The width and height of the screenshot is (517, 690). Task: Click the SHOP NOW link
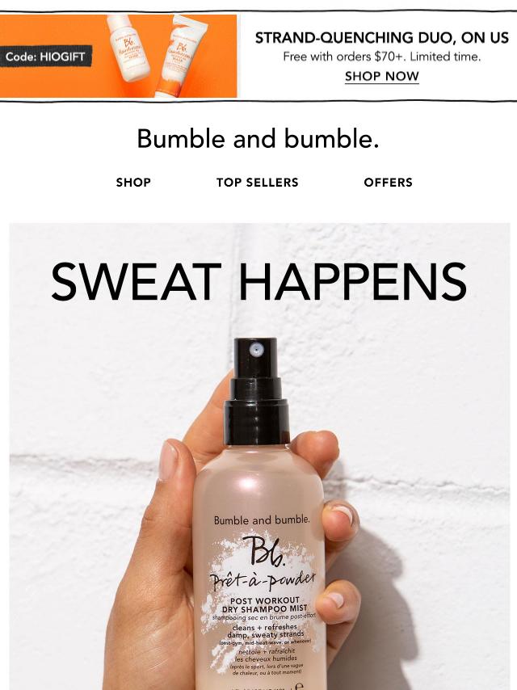click(381, 76)
